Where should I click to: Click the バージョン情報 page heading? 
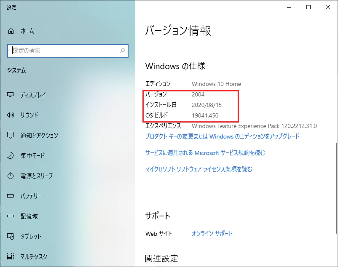pyautogui.click(x=178, y=31)
